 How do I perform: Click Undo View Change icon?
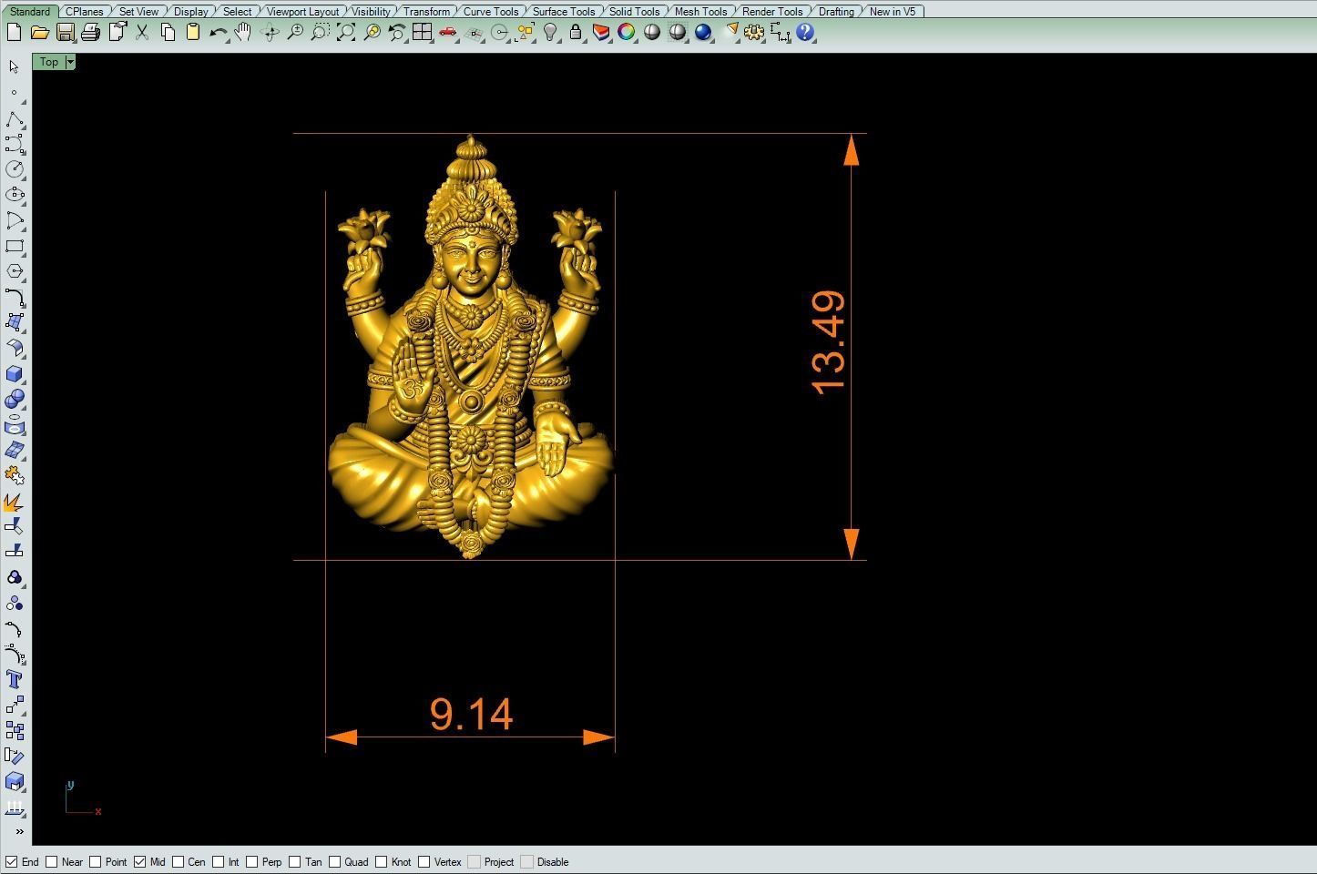pos(396,32)
